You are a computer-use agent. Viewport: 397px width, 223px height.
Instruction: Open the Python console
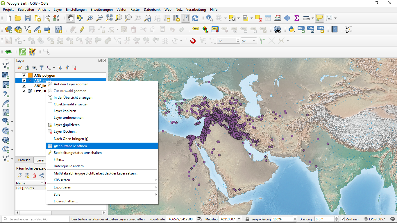pos(292,29)
